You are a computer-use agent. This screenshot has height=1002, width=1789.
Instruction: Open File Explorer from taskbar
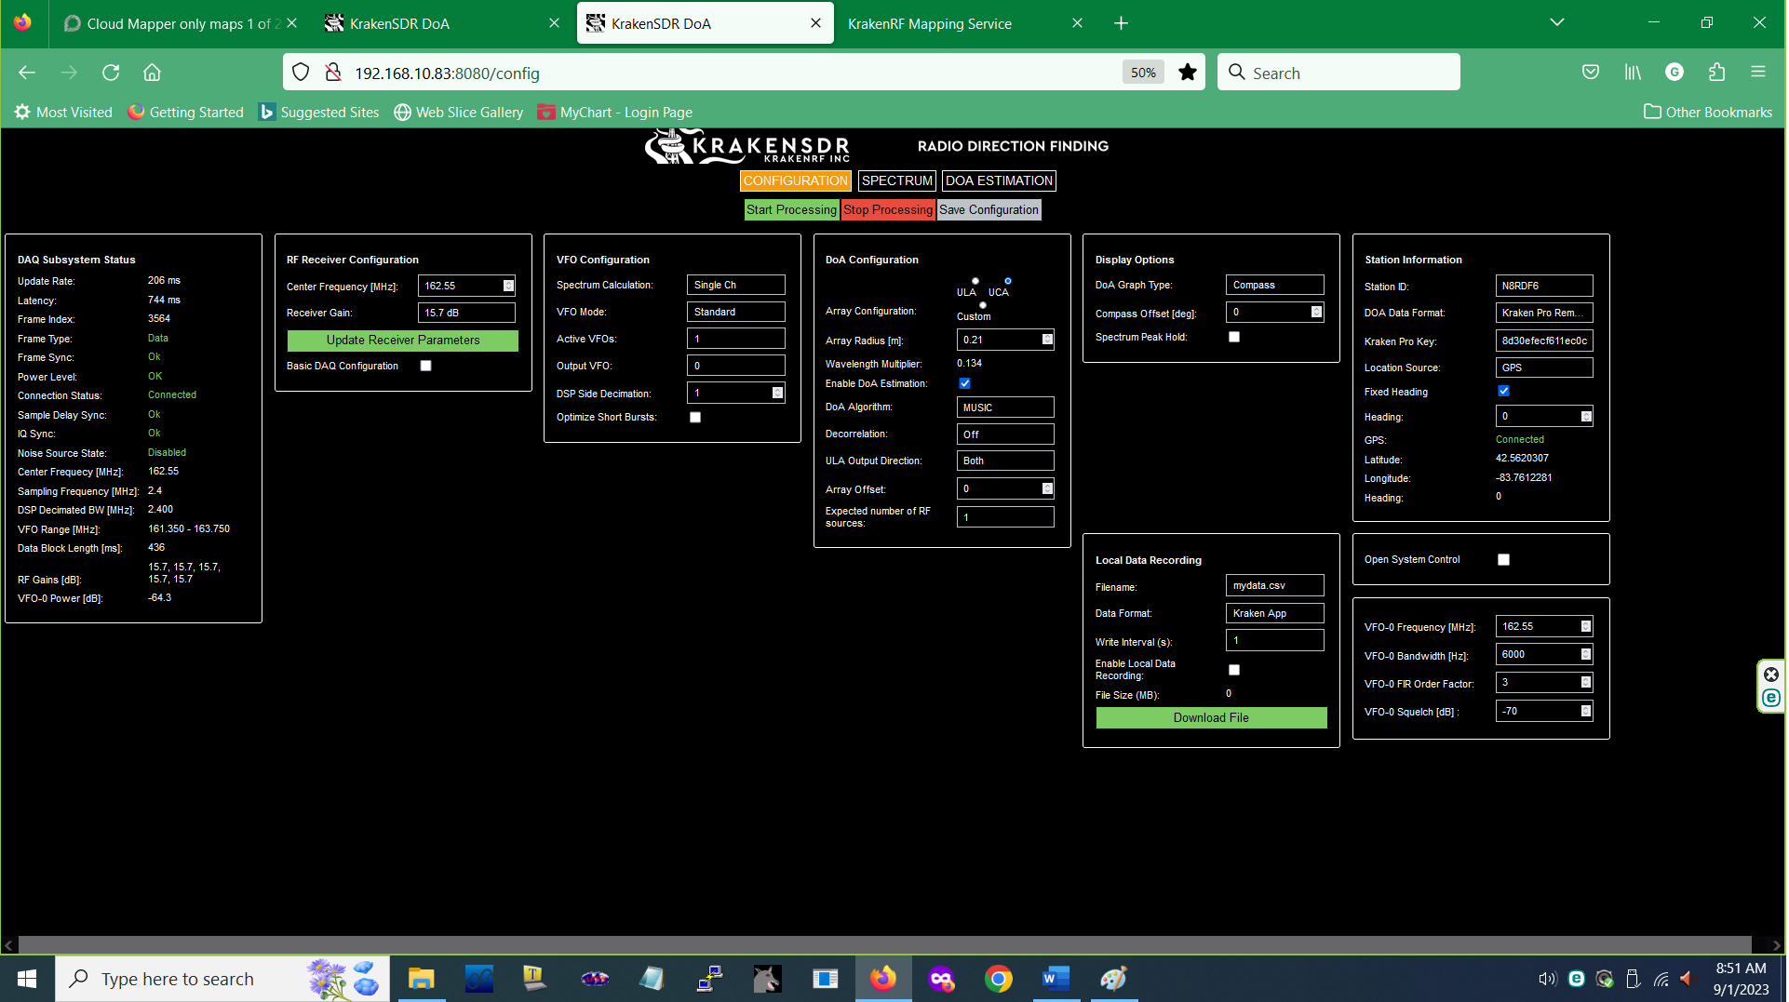pyautogui.click(x=421, y=979)
